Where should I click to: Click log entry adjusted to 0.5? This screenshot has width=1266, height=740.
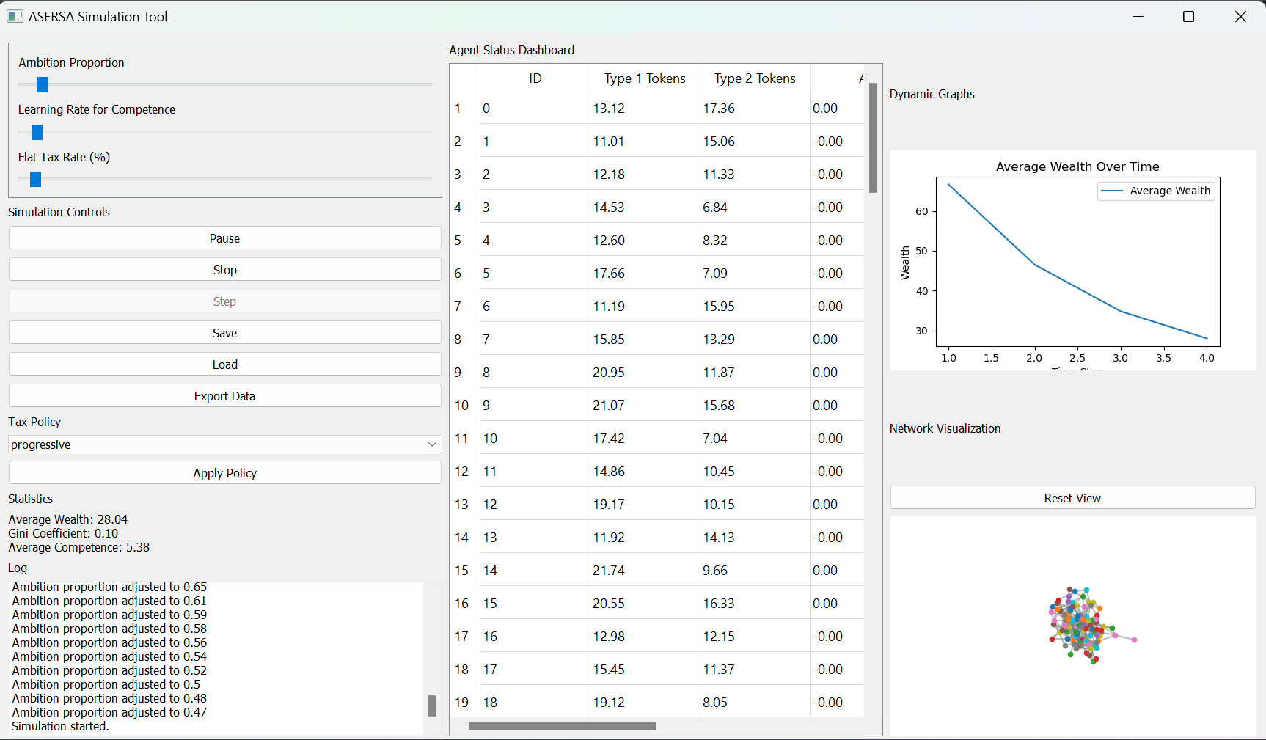106,684
